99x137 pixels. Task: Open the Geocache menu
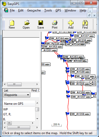(34, 10)
